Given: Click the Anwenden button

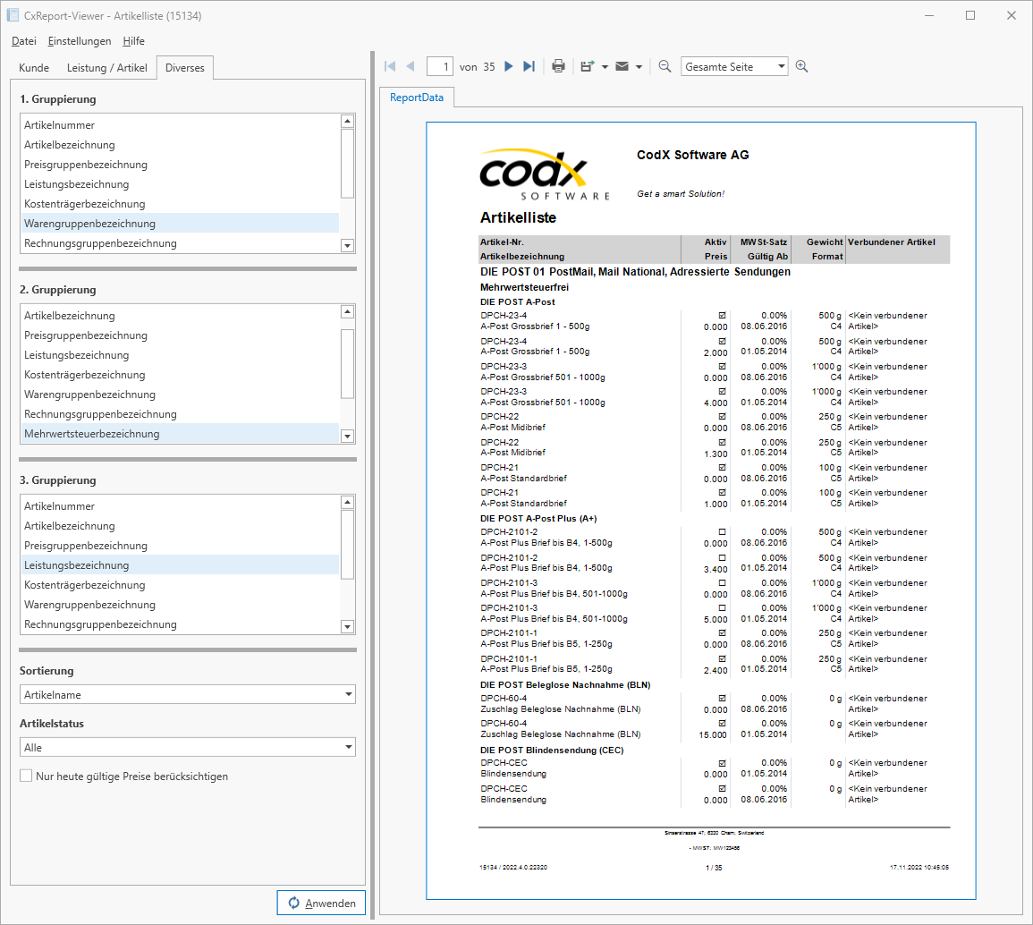Looking at the screenshot, I should pos(321,903).
